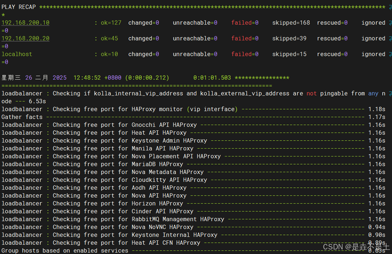Click the PLAY RECAP heading text
The width and height of the screenshot is (392, 254).
[19, 7]
